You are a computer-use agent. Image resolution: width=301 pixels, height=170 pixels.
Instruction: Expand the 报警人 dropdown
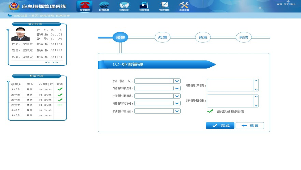tap(177, 81)
